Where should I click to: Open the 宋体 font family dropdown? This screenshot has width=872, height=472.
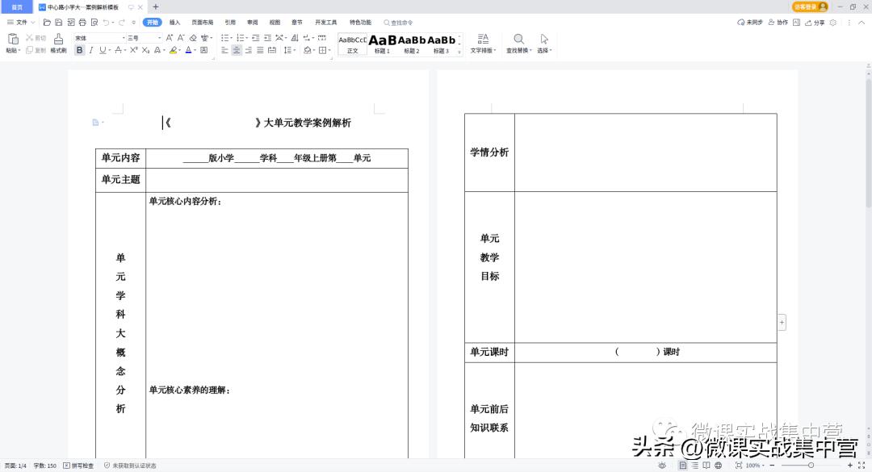(x=124, y=38)
